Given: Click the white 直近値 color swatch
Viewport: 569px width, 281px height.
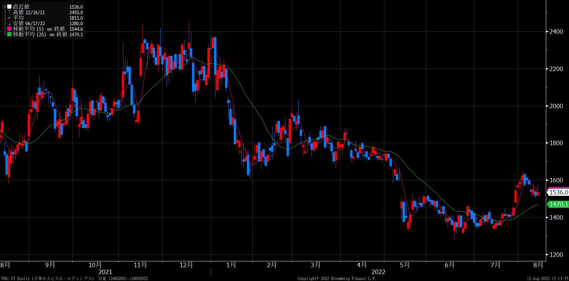Looking at the screenshot, I should (x=9, y=7).
